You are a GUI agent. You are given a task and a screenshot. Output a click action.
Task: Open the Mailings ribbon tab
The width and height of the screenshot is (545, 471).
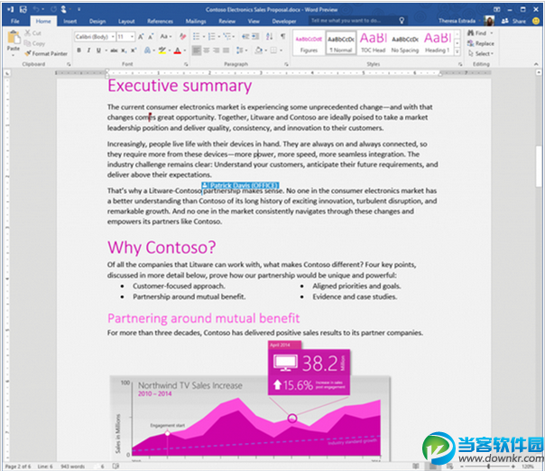197,20
